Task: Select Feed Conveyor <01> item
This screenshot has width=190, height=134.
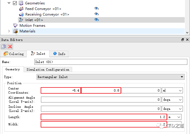Action: coord(43,9)
